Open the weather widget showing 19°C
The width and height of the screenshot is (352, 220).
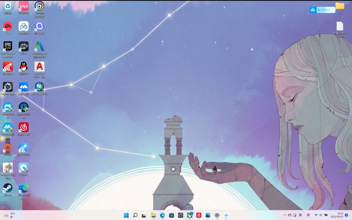[9, 215]
